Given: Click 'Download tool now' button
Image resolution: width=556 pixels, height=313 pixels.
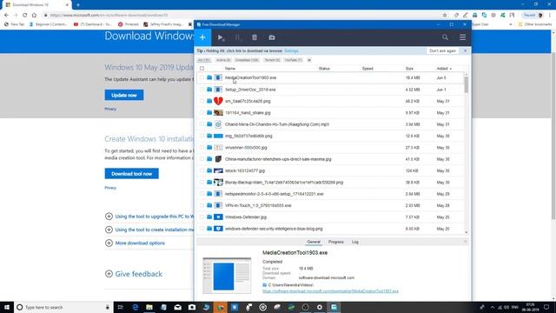Looking at the screenshot, I should 131,174.
